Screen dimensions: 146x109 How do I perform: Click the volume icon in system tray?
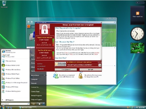coord(137,107)
